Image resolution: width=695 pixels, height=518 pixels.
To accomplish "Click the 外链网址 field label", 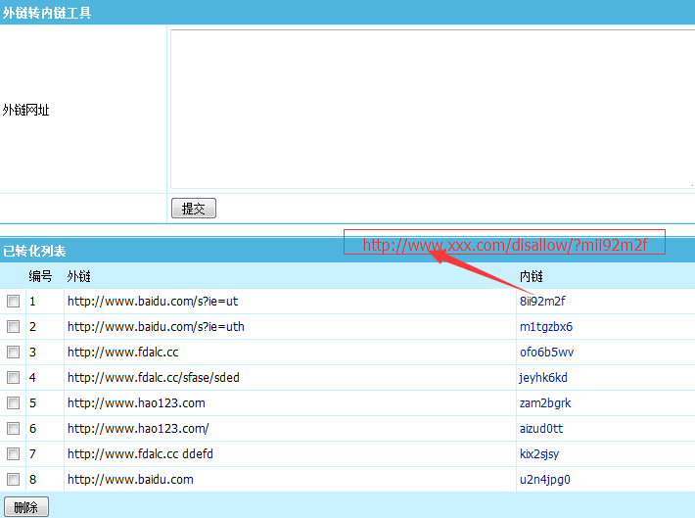I will tap(25, 110).
